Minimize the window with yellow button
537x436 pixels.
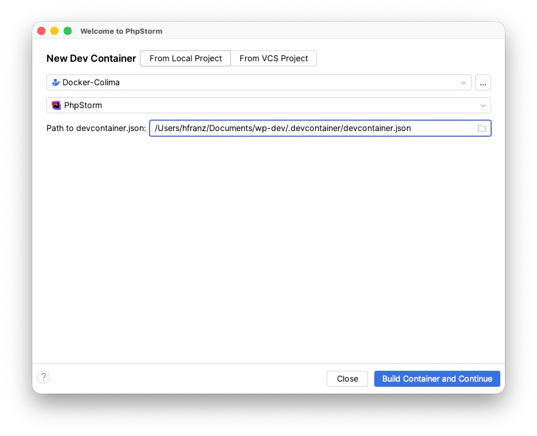pos(54,31)
